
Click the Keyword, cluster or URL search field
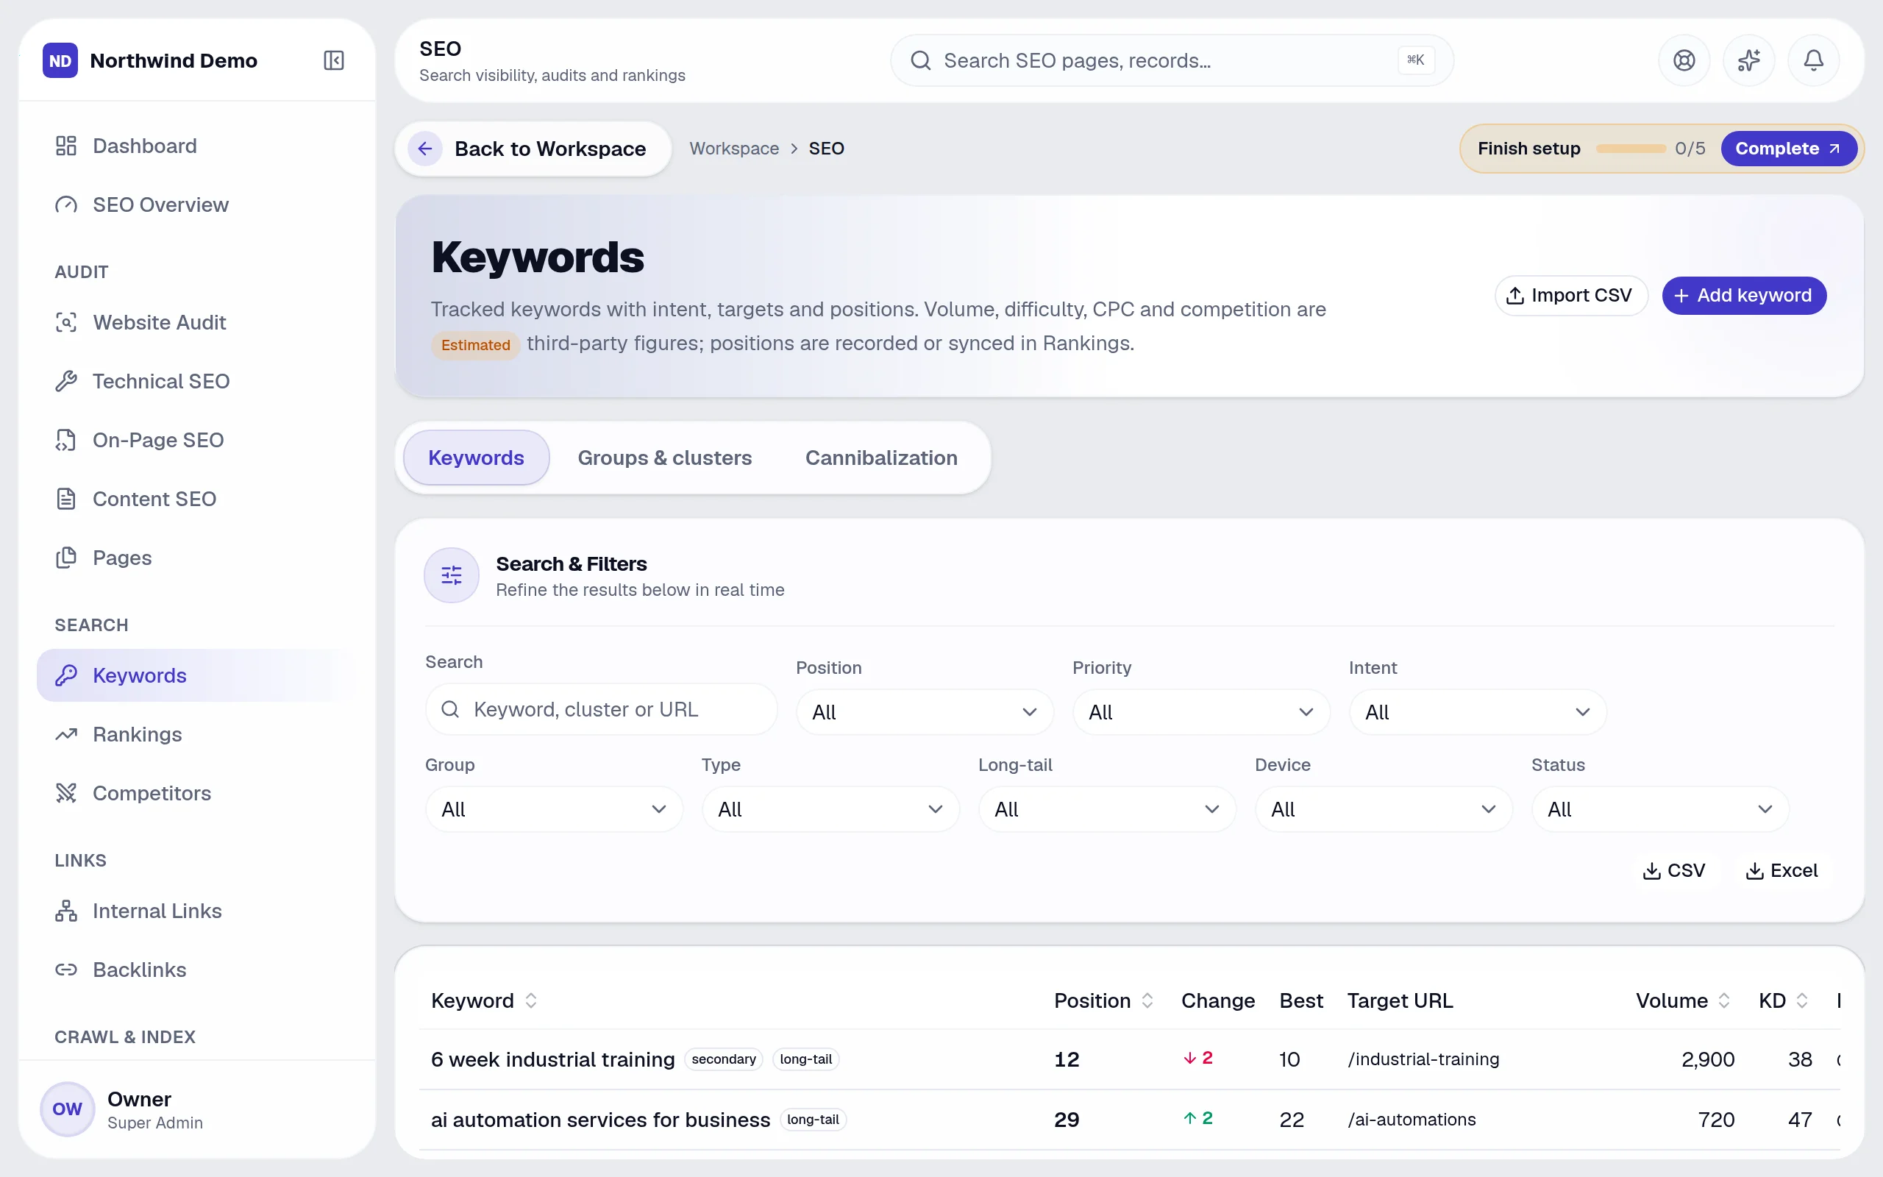click(x=602, y=709)
